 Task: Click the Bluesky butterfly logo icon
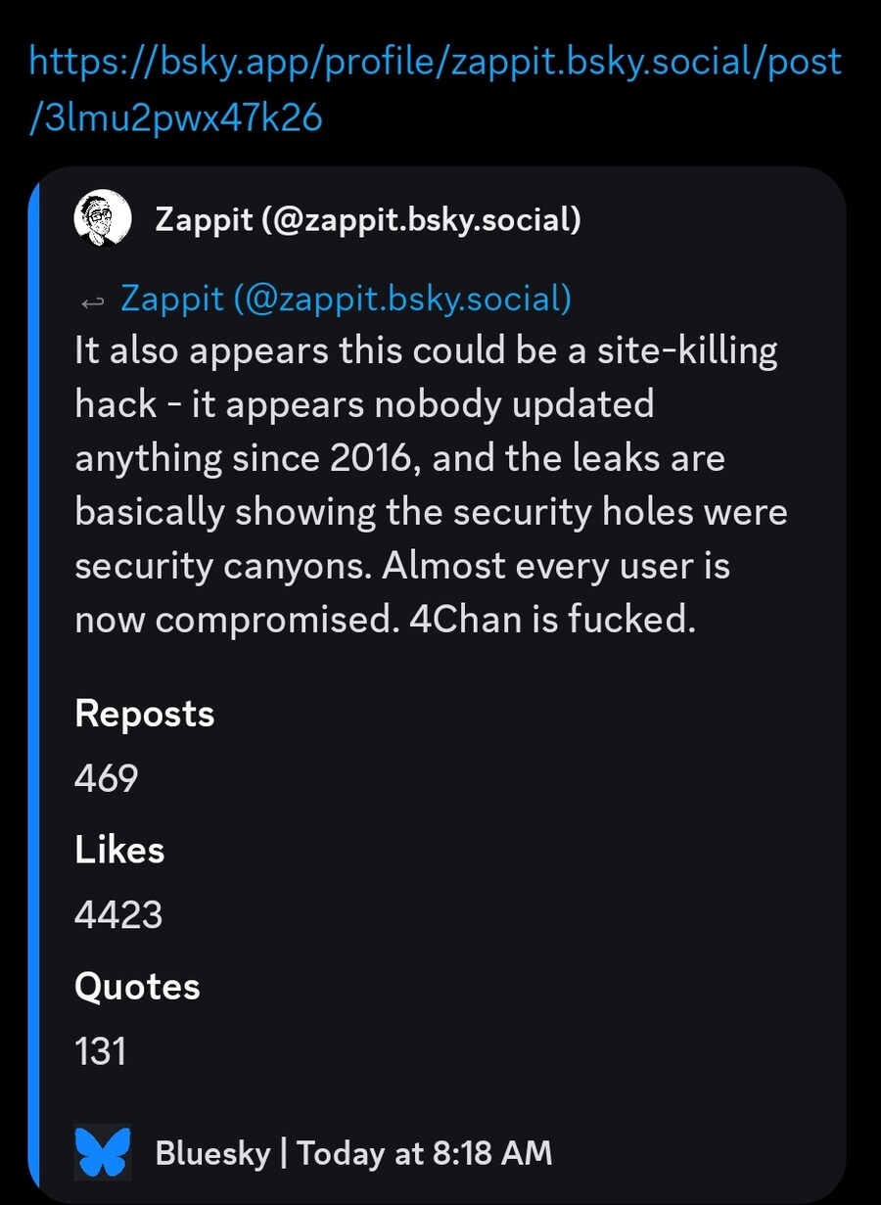click(103, 1152)
